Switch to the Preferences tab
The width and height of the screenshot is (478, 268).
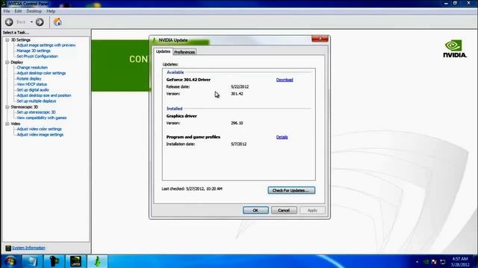[184, 52]
